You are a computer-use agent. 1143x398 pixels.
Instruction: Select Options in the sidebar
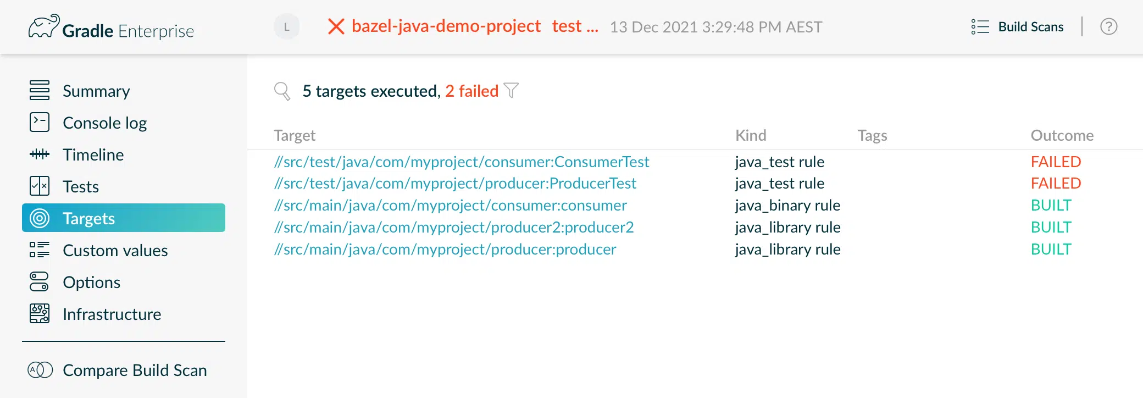point(91,282)
